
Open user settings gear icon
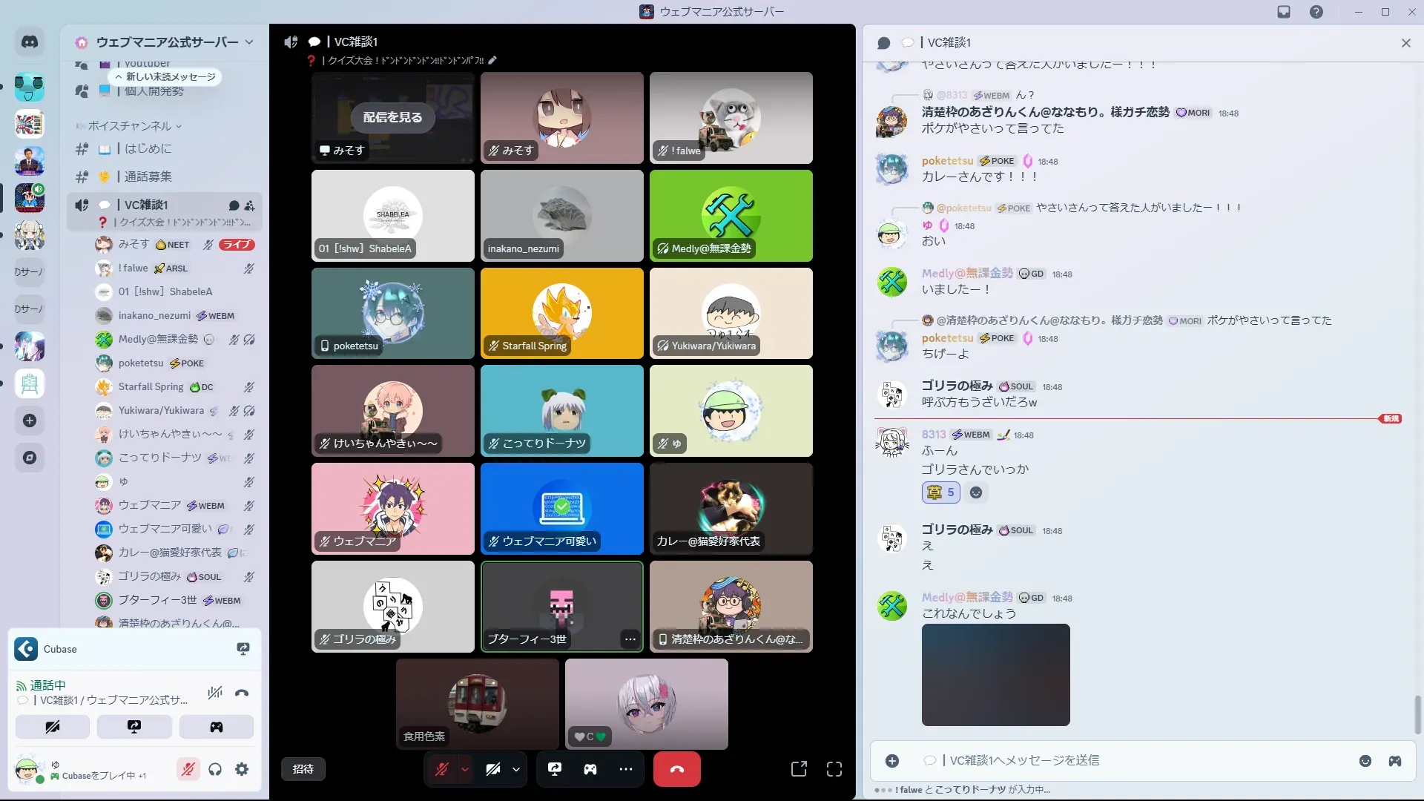(x=242, y=769)
